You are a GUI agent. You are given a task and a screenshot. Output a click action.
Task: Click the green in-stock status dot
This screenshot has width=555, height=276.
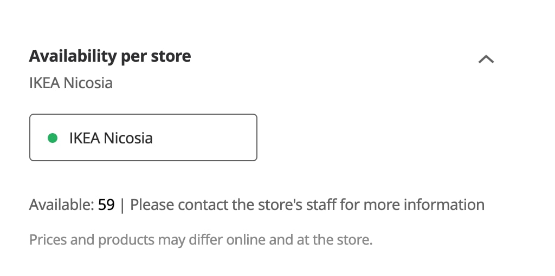(53, 138)
